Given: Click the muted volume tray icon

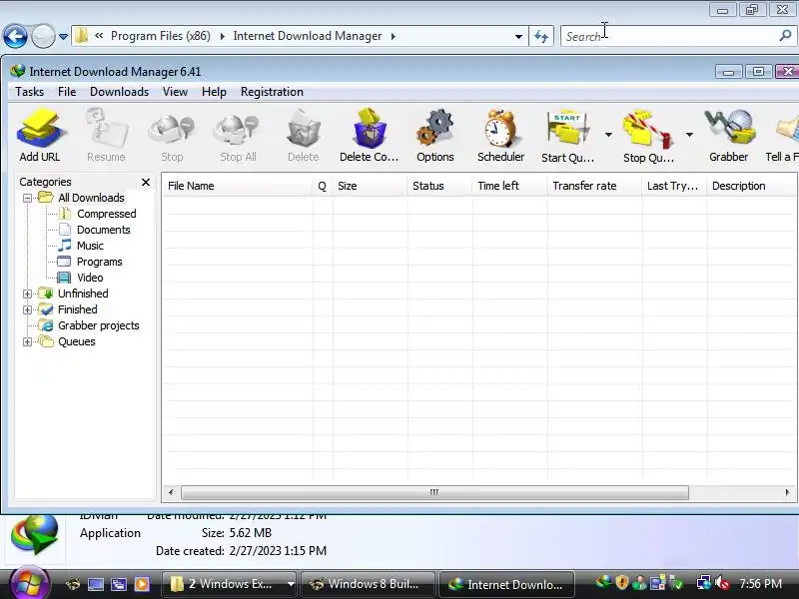Looking at the screenshot, I should pyautogui.click(x=722, y=583).
